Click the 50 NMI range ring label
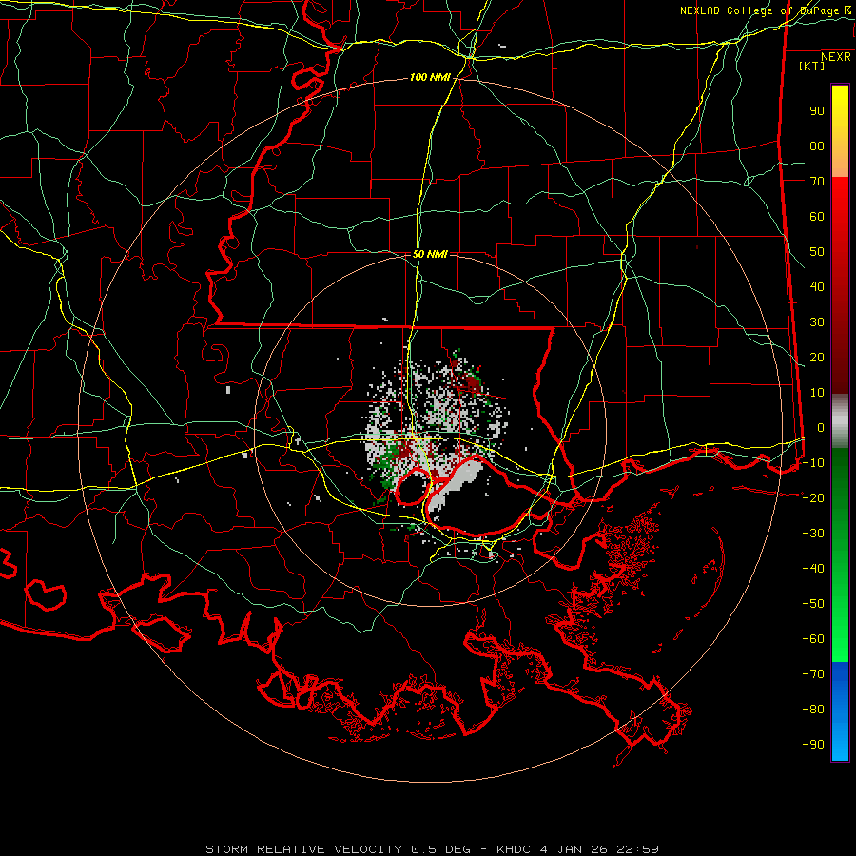 tap(430, 254)
